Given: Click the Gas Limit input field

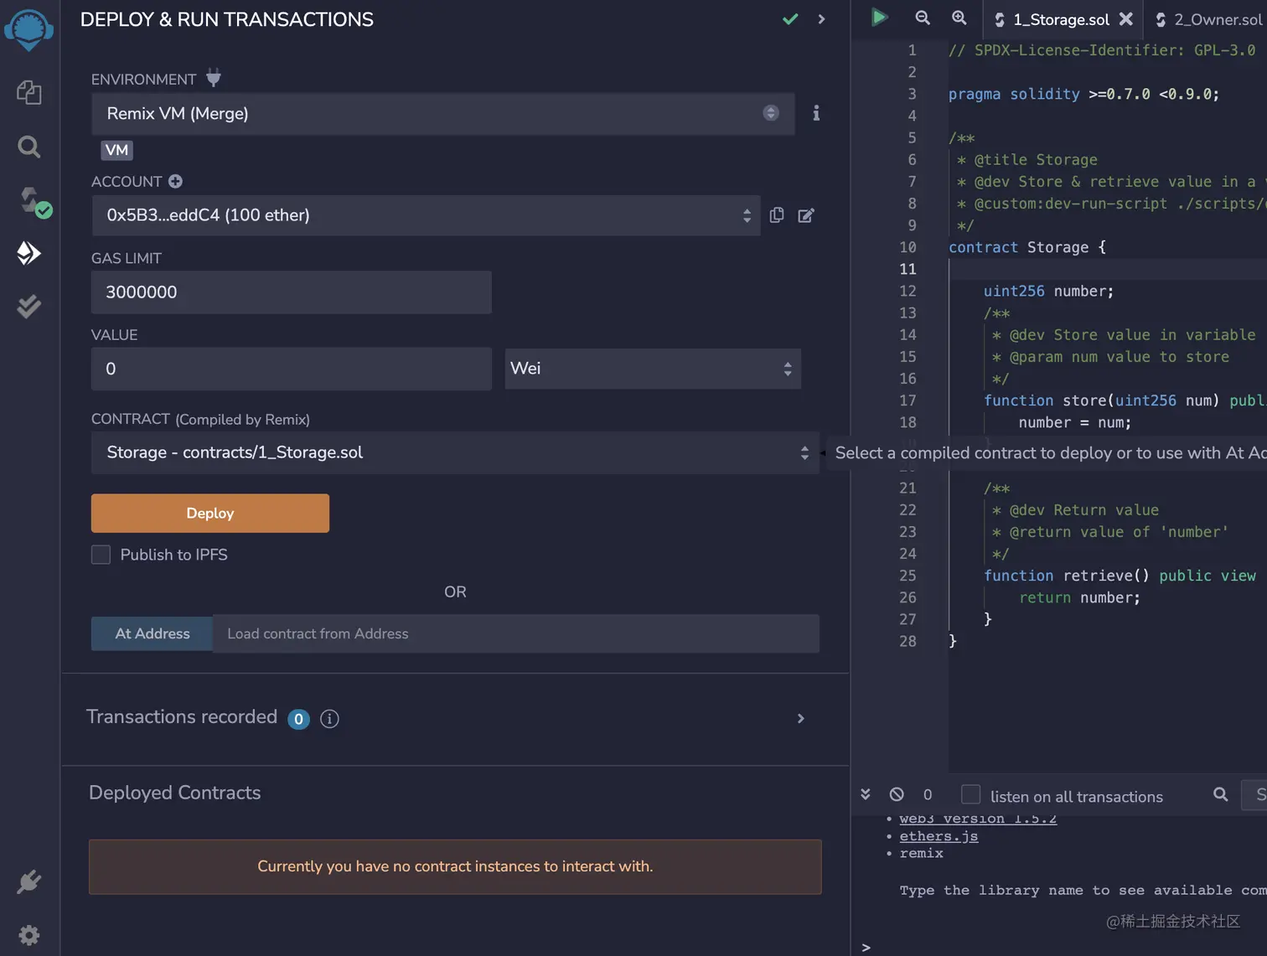Looking at the screenshot, I should (x=292, y=292).
